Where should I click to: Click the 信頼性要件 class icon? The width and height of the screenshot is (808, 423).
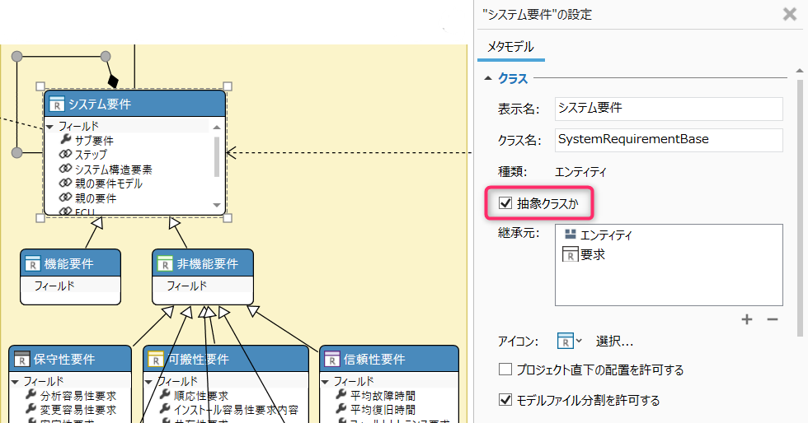click(331, 359)
